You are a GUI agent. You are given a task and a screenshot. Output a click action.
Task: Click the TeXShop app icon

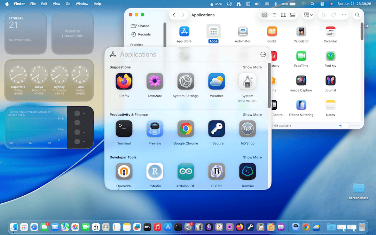point(248,129)
